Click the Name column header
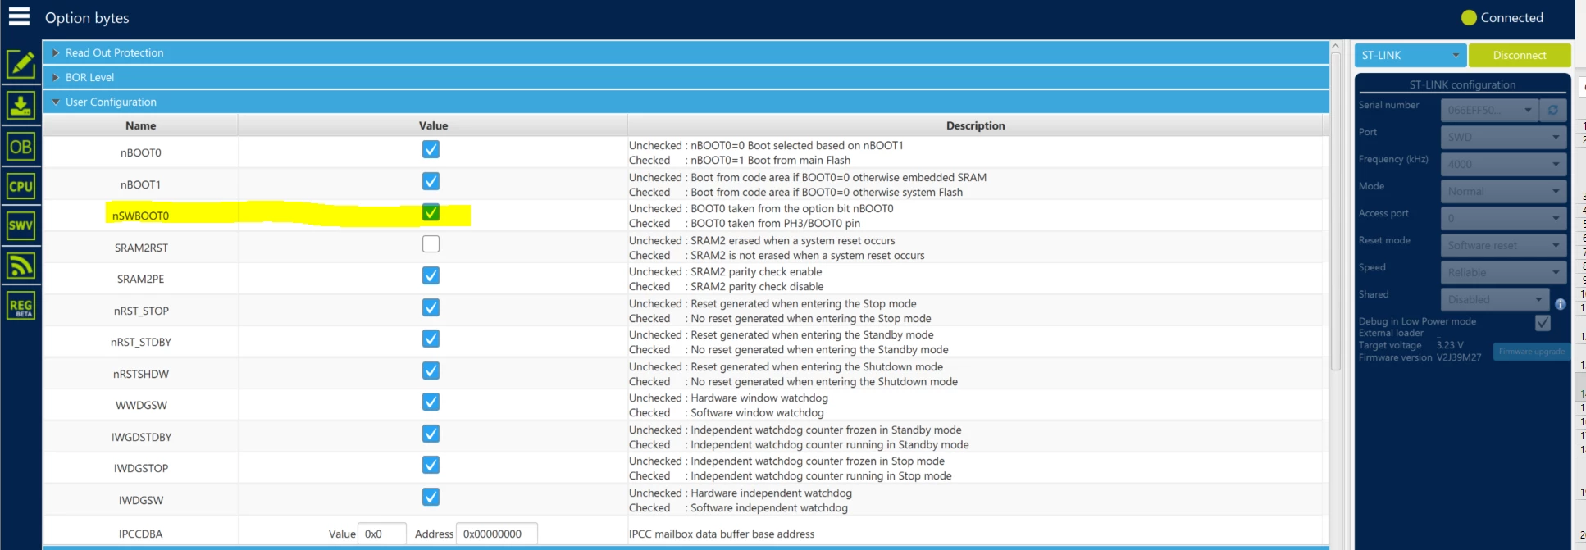The width and height of the screenshot is (1586, 550). (x=140, y=125)
